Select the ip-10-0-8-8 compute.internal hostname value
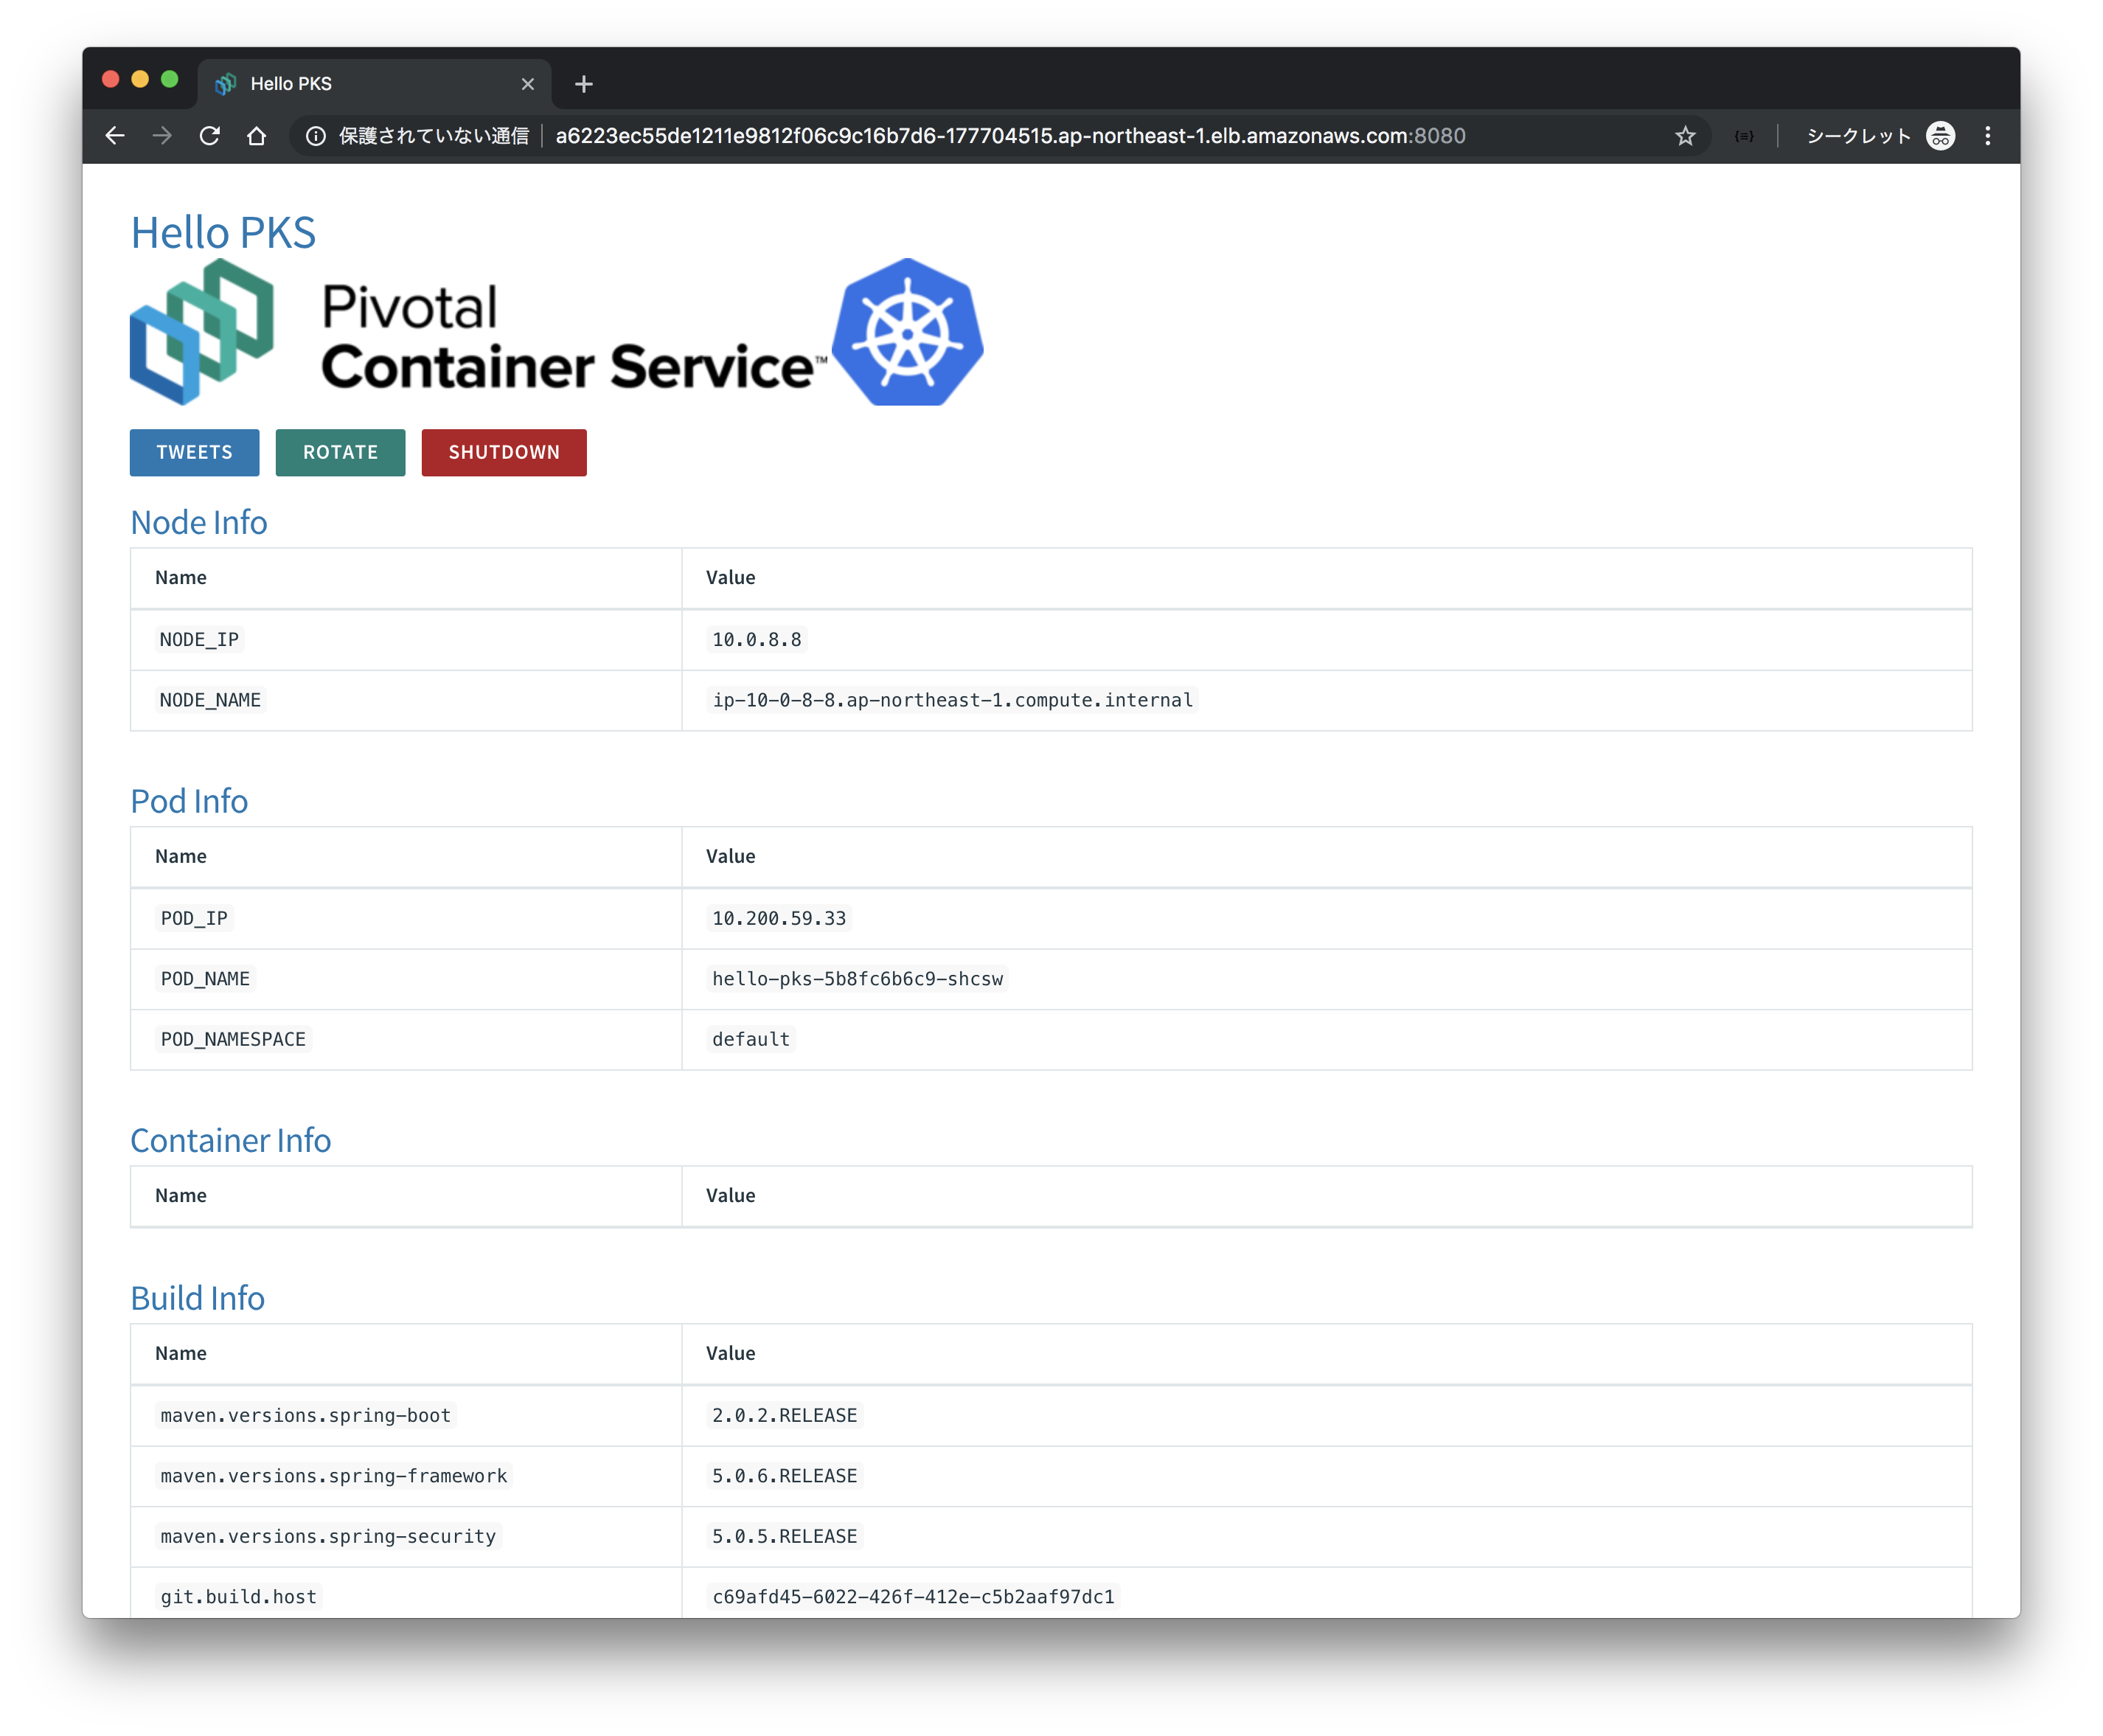The width and height of the screenshot is (2103, 1736). (953, 701)
